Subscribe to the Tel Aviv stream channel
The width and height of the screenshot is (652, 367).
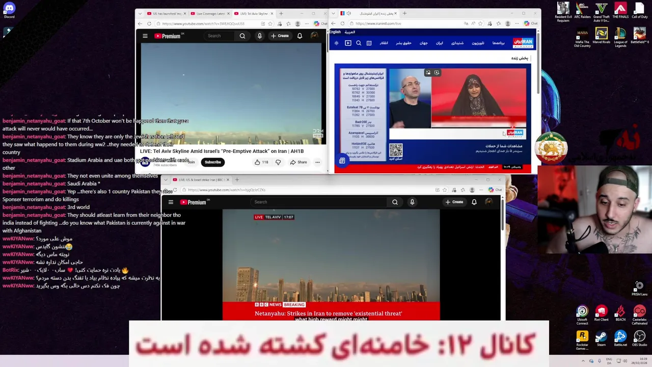point(213,162)
